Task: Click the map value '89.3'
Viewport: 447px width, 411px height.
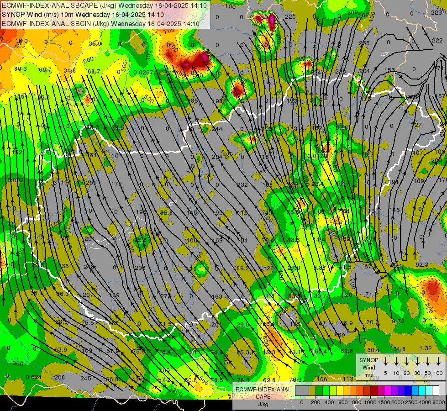Action: coord(20,69)
